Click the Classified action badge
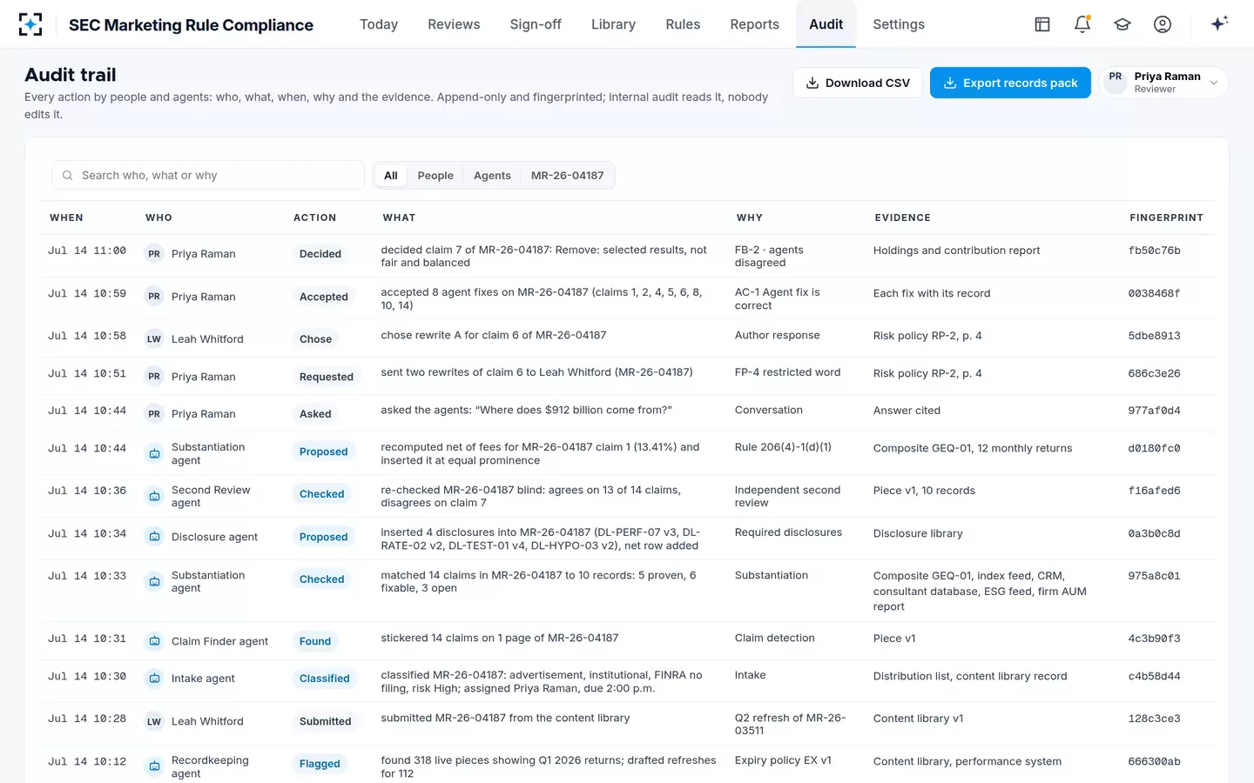Viewport: 1254px width, 783px height. pos(325,679)
